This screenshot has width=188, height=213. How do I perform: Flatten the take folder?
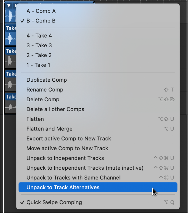(x=35, y=119)
